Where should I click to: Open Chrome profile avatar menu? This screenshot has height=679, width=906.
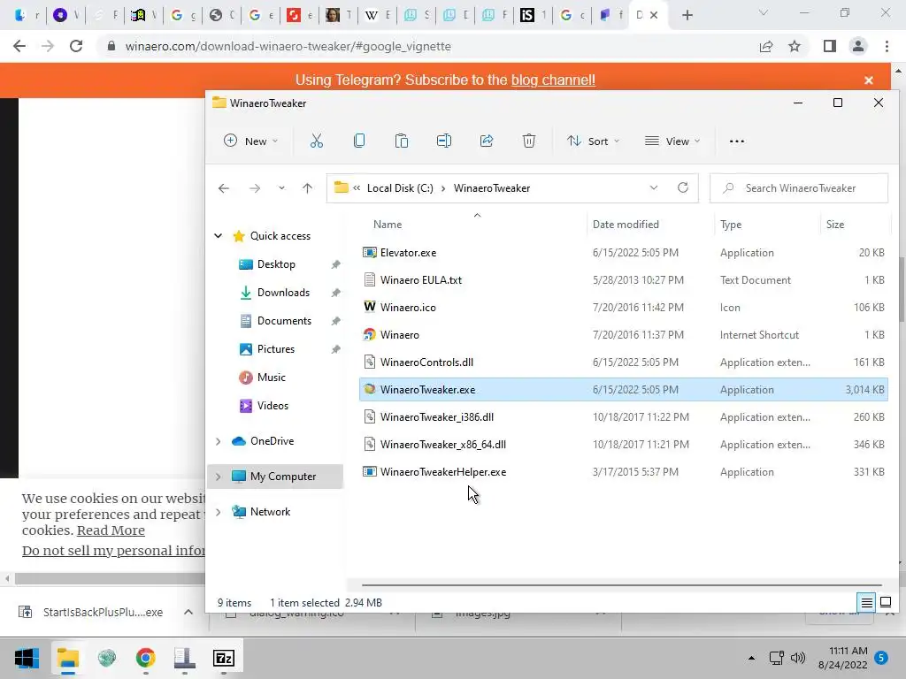(x=858, y=46)
